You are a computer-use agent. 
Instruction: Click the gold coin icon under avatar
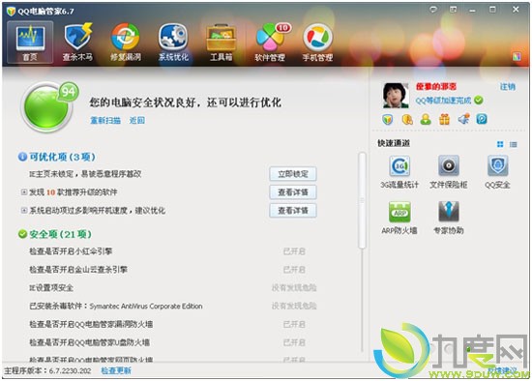pyautogui.click(x=407, y=119)
